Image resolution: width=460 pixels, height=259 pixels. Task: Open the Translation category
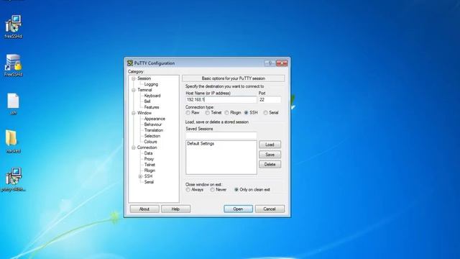[154, 130]
